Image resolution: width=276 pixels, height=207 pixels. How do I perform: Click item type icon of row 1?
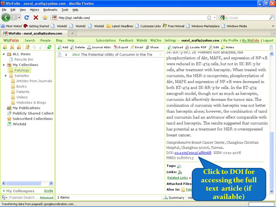point(60,55)
